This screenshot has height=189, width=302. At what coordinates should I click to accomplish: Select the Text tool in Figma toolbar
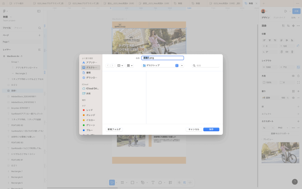tap(153, 182)
